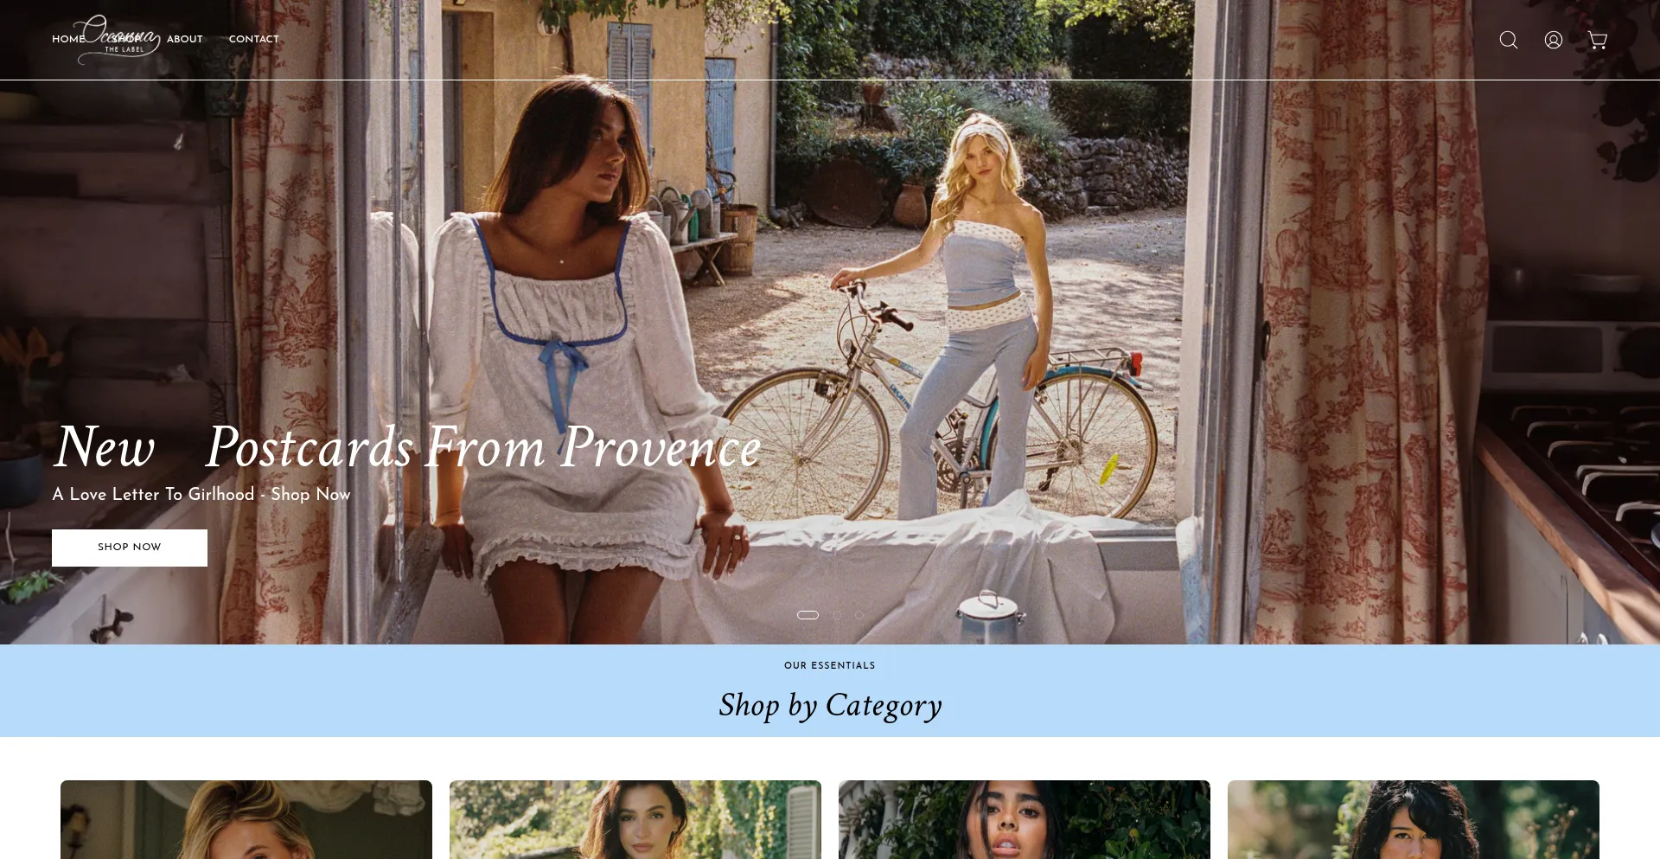This screenshot has width=1660, height=859.
Task: Open the third category thumbnail image
Action: [1025, 819]
